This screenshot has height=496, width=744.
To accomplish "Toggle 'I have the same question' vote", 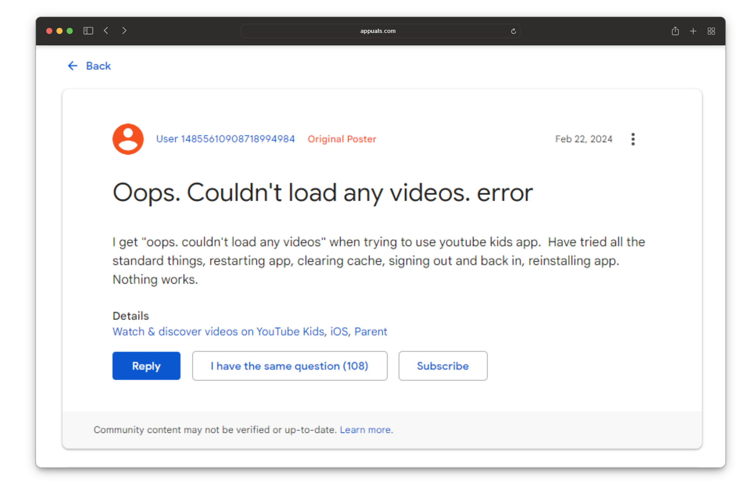I will coord(289,366).
